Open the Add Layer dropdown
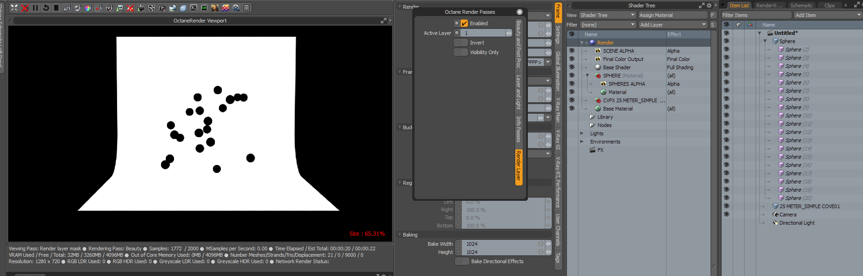This screenshot has height=276, width=863. (x=673, y=25)
